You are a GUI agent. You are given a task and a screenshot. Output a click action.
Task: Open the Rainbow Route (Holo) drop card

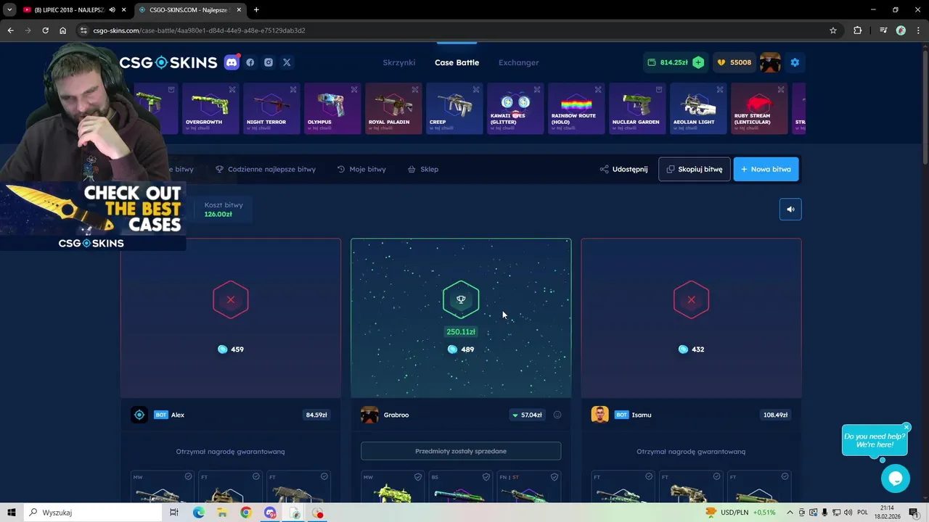[576, 109]
